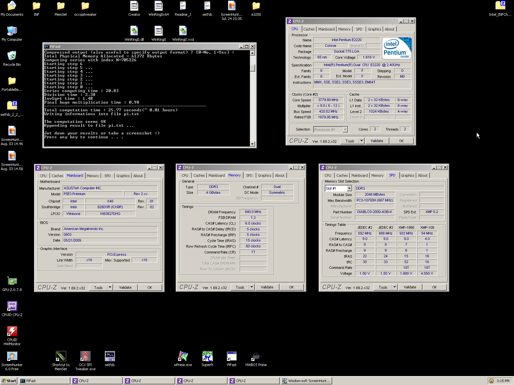Select CPU tab in the Mainboard window
514x385 pixels.
click(43, 176)
